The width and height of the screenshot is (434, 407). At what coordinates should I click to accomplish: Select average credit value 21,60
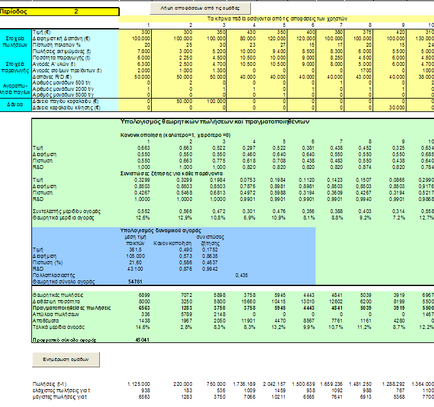pos(135,262)
